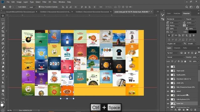Select the Lasso tool
200x112 pixels.
tap(3, 24)
